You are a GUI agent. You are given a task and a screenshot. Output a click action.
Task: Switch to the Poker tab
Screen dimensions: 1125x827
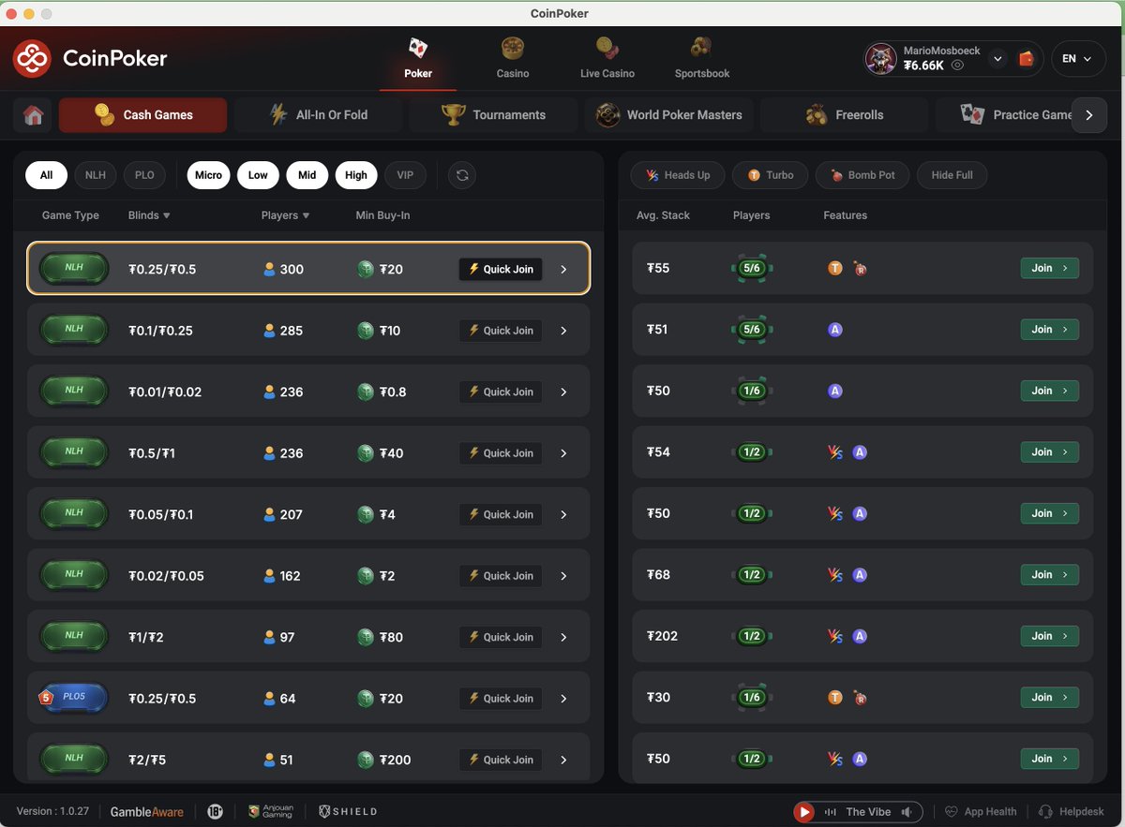pos(418,59)
